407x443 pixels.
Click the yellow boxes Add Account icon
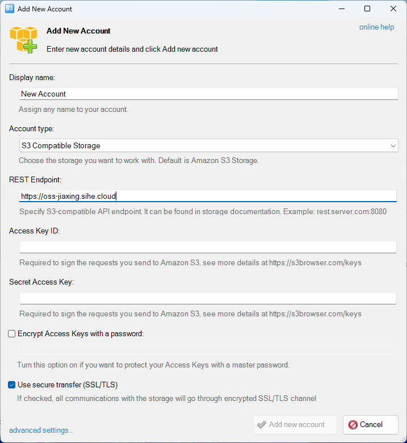23,40
